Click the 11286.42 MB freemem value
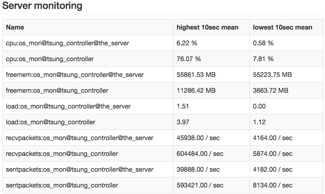The width and height of the screenshot is (325, 194). click(196, 91)
